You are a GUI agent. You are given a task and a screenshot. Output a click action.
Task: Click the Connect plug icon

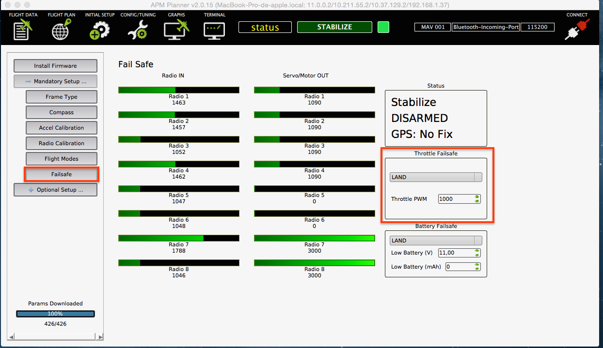[576, 29]
